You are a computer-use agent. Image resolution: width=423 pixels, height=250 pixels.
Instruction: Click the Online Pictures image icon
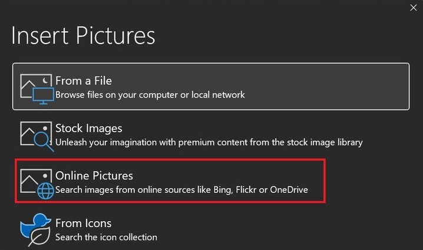point(29,178)
